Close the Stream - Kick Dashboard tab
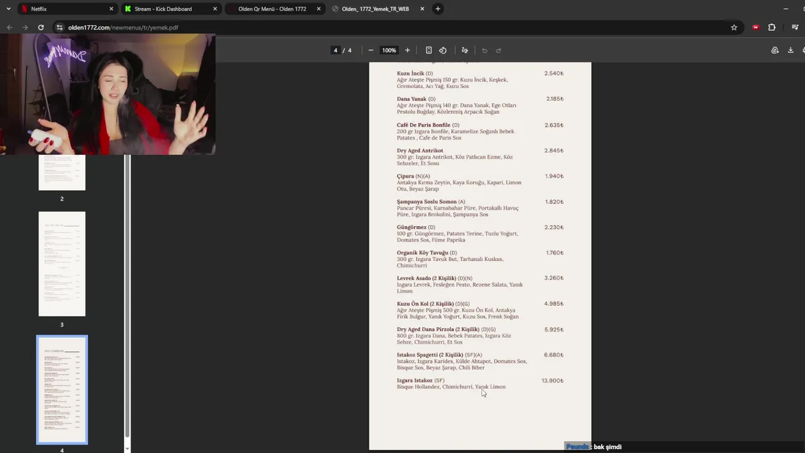This screenshot has height=453, width=805. click(215, 9)
